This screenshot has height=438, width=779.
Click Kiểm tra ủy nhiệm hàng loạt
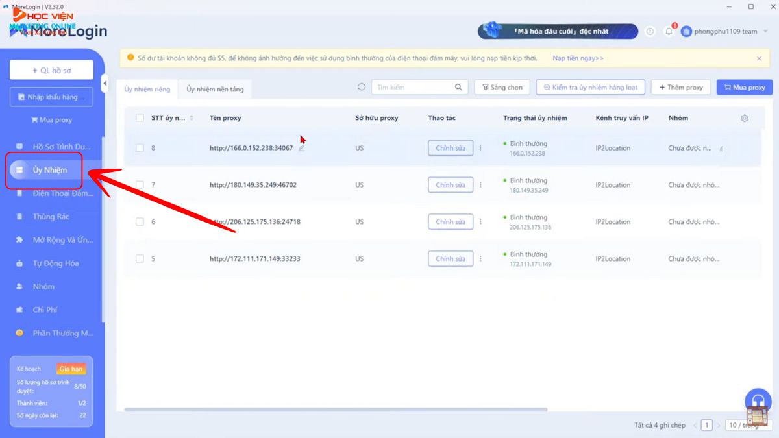coord(590,87)
